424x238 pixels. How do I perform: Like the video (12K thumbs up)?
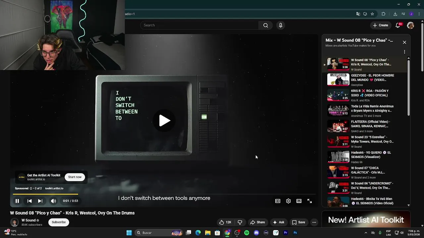225,222
